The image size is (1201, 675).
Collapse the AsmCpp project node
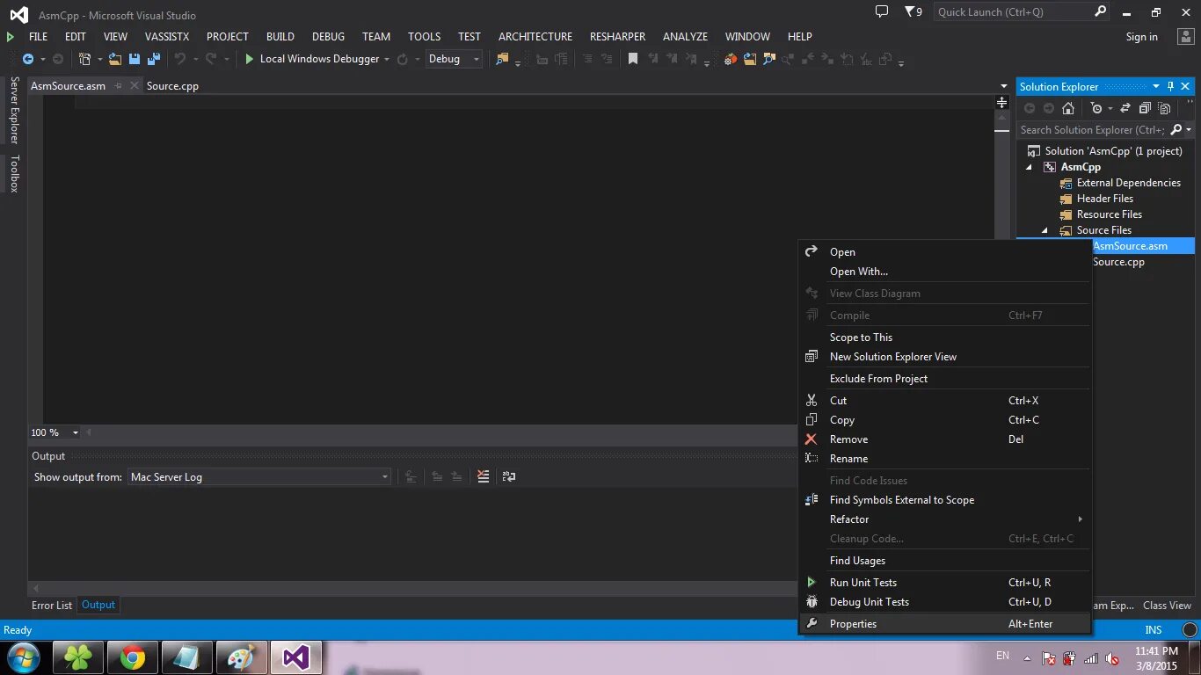1030,167
